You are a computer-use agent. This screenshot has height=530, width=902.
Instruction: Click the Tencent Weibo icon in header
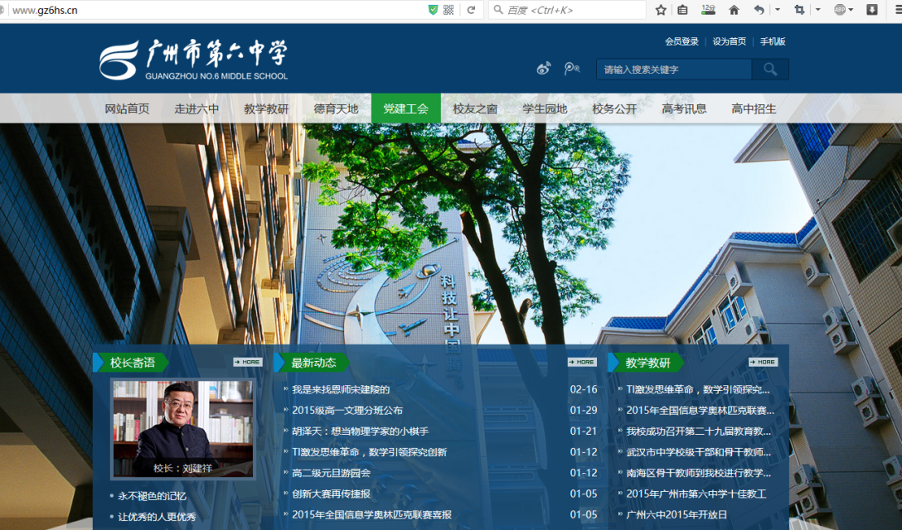pyautogui.click(x=571, y=69)
